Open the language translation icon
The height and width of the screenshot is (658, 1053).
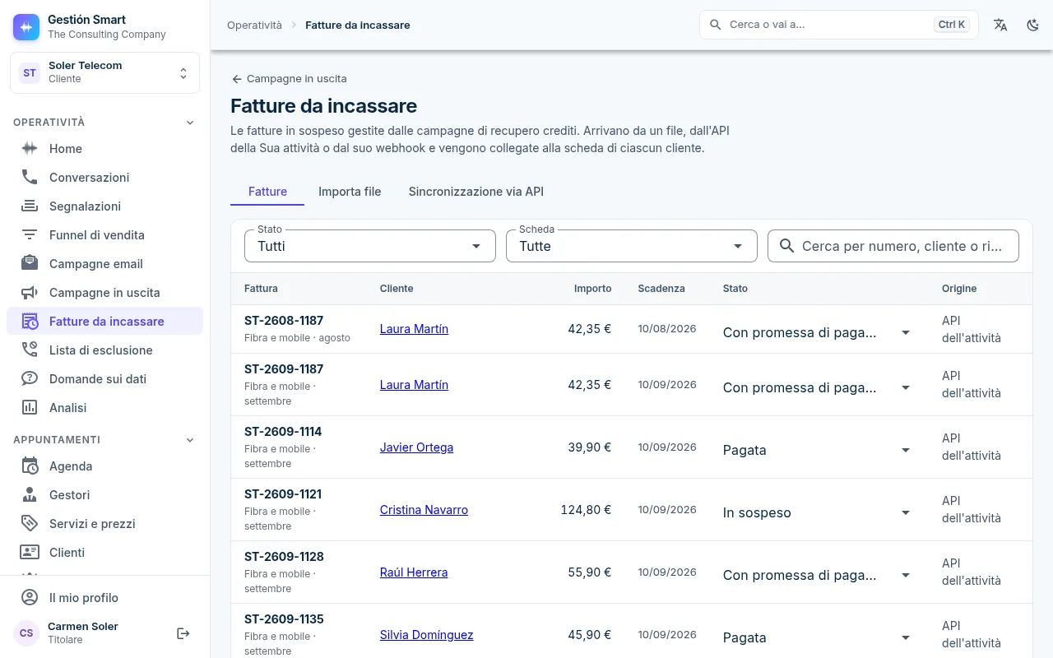click(x=1000, y=25)
